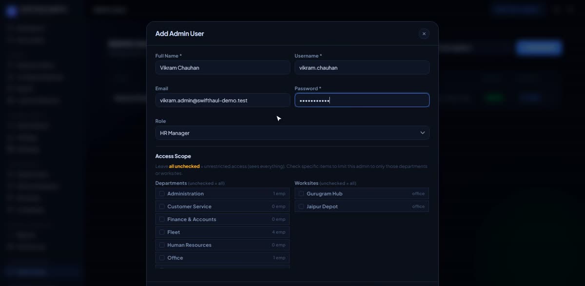Edit the Full Name field
585x286 pixels.
coord(223,67)
